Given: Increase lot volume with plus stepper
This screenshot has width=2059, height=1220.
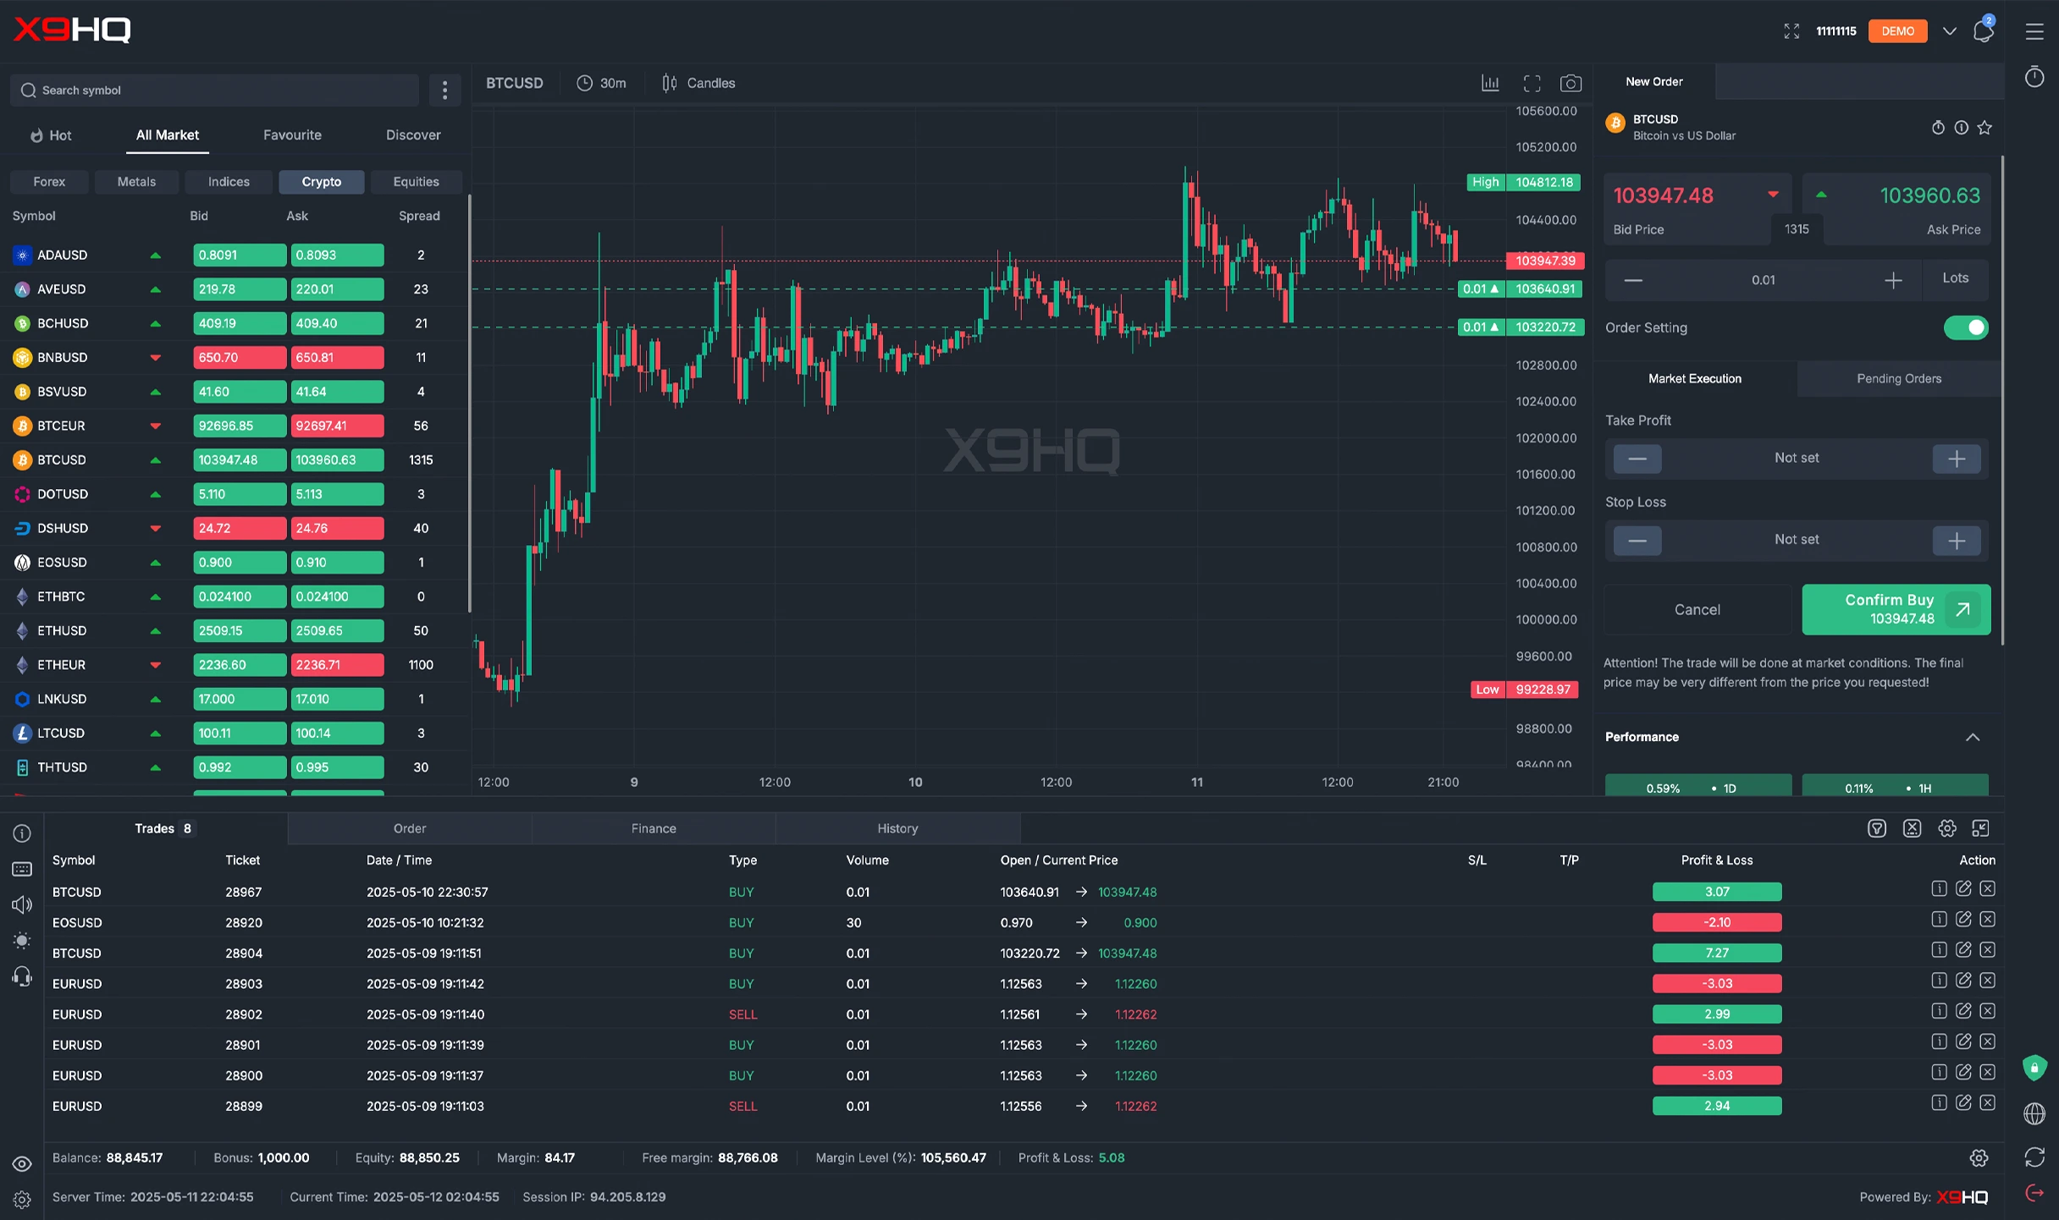Looking at the screenshot, I should click(x=1893, y=280).
